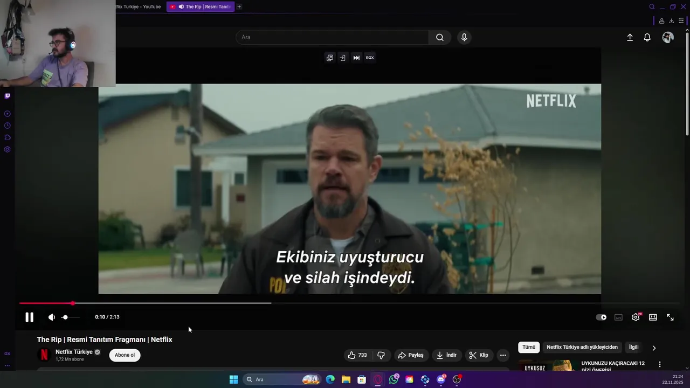
Task: Switch to the 'Türkiye - YouTube' browser tab
Action: click(x=139, y=6)
